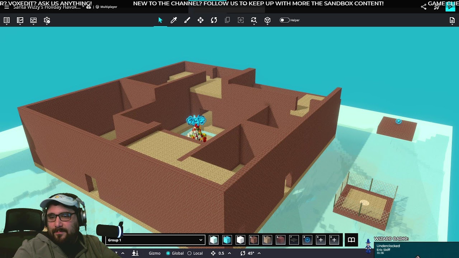
Task: Toggle the Helper switch
Action: point(284,20)
